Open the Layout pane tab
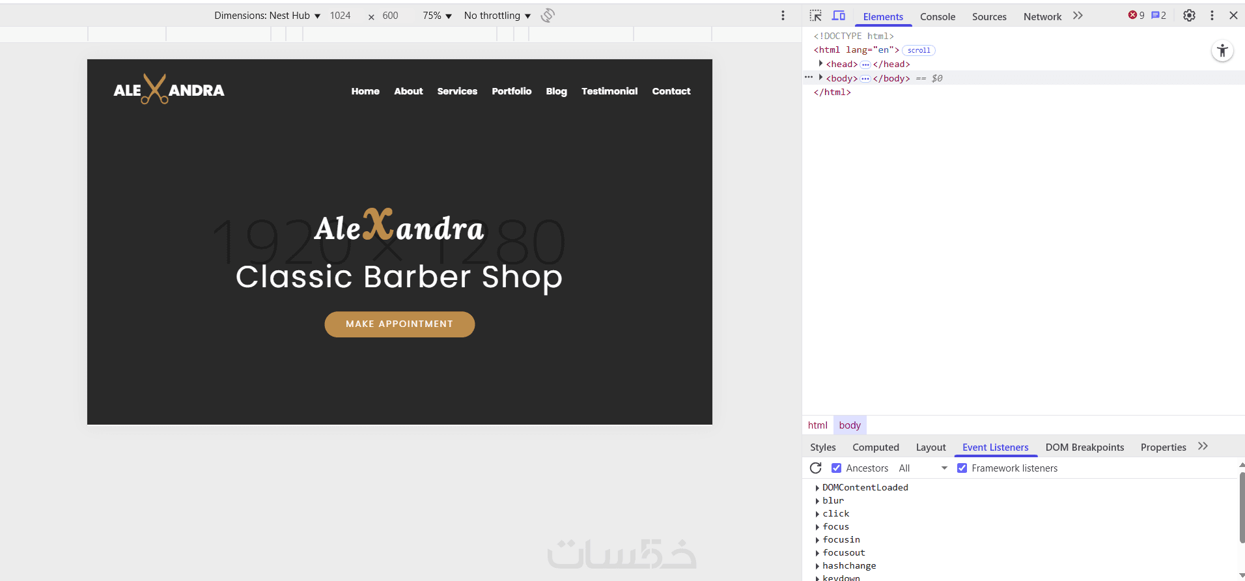 coord(930,447)
